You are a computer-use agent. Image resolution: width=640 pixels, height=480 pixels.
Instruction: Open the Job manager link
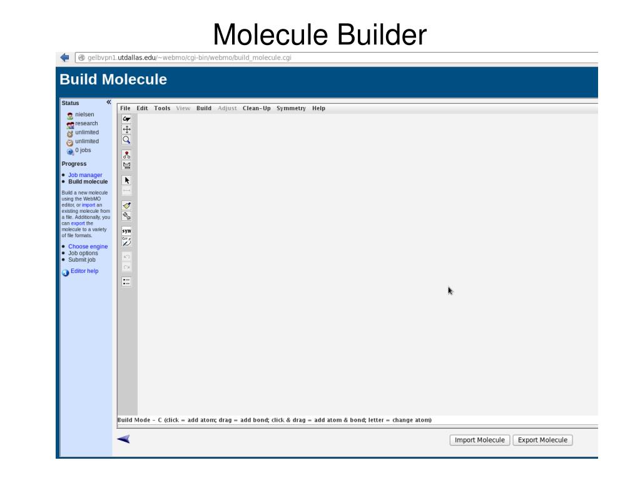pos(85,175)
